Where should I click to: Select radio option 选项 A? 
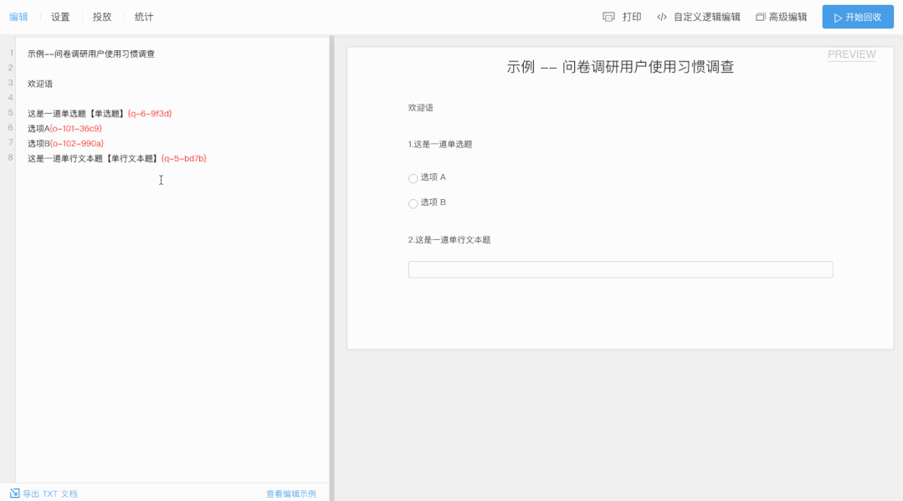(x=413, y=178)
